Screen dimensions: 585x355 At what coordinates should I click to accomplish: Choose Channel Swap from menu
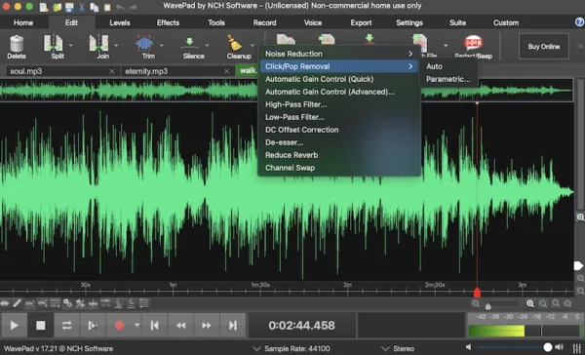339,168
